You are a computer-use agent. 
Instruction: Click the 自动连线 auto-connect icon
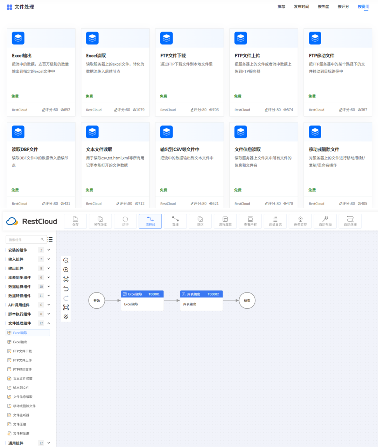[350, 221]
